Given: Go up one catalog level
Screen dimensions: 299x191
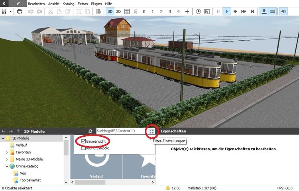Looking at the screenshot, I should pos(18,131).
